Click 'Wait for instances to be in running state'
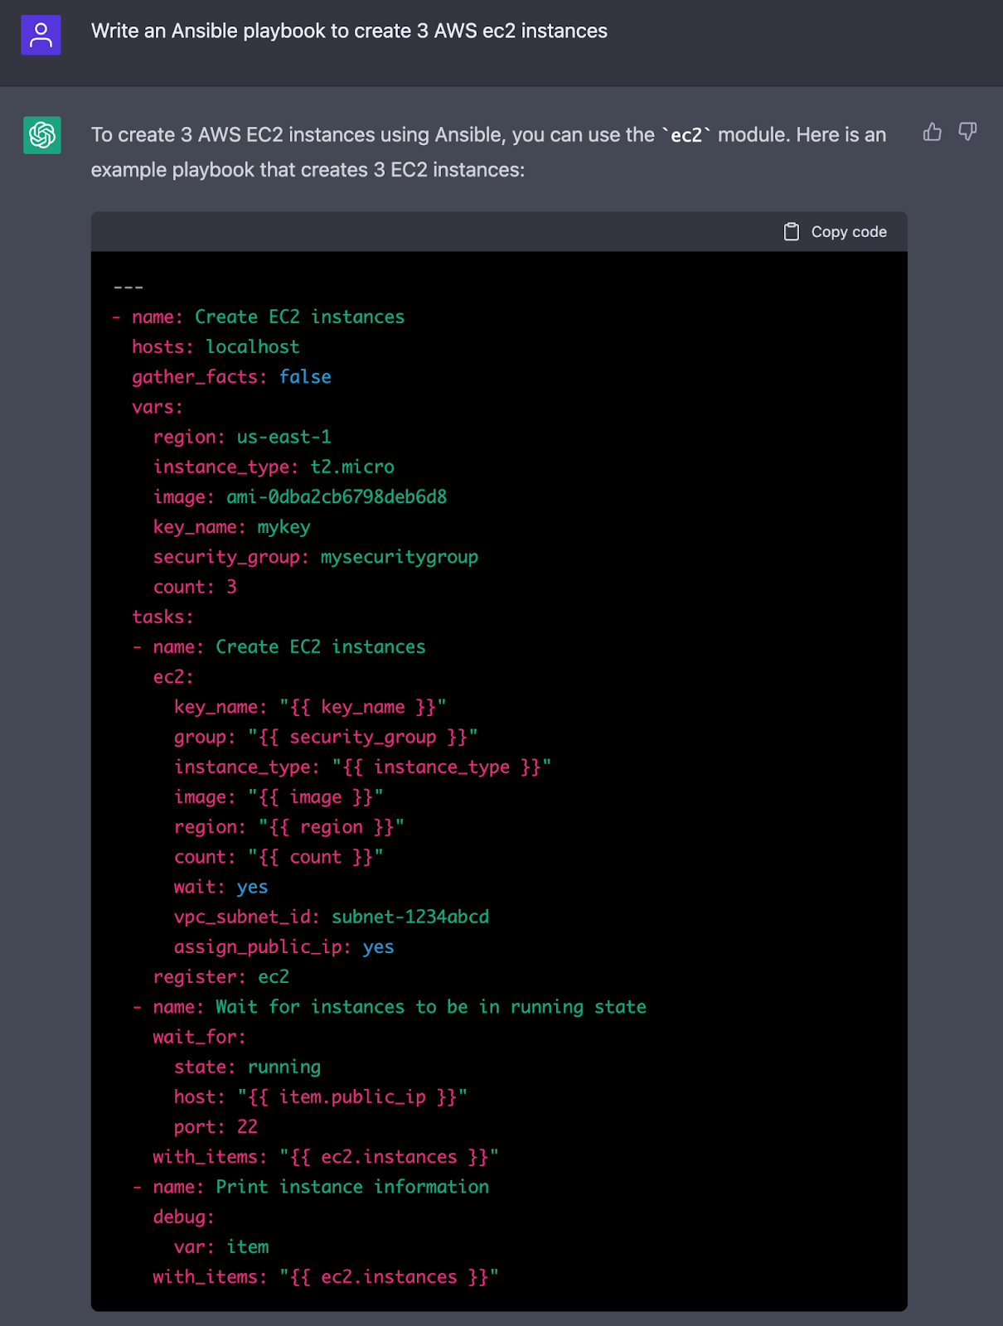 pyautogui.click(x=431, y=1007)
